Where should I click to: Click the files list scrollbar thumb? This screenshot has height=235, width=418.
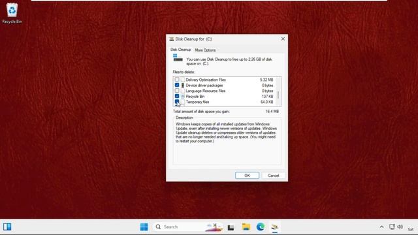[x=278, y=95]
